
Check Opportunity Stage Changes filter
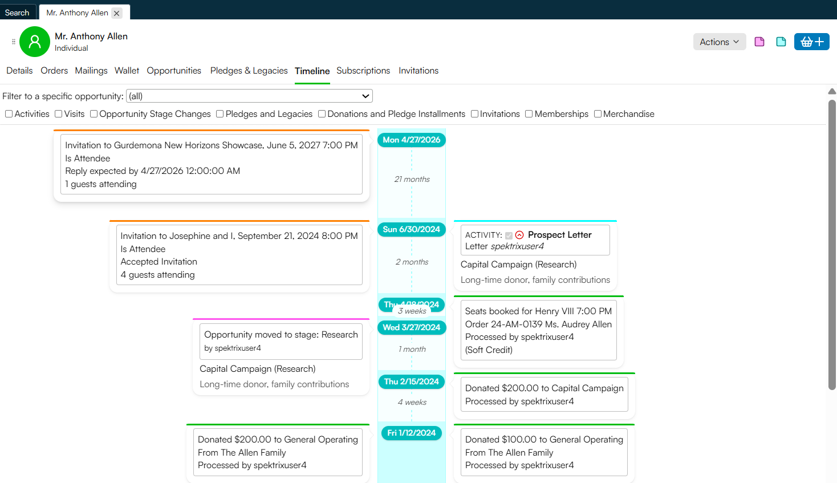(x=94, y=114)
